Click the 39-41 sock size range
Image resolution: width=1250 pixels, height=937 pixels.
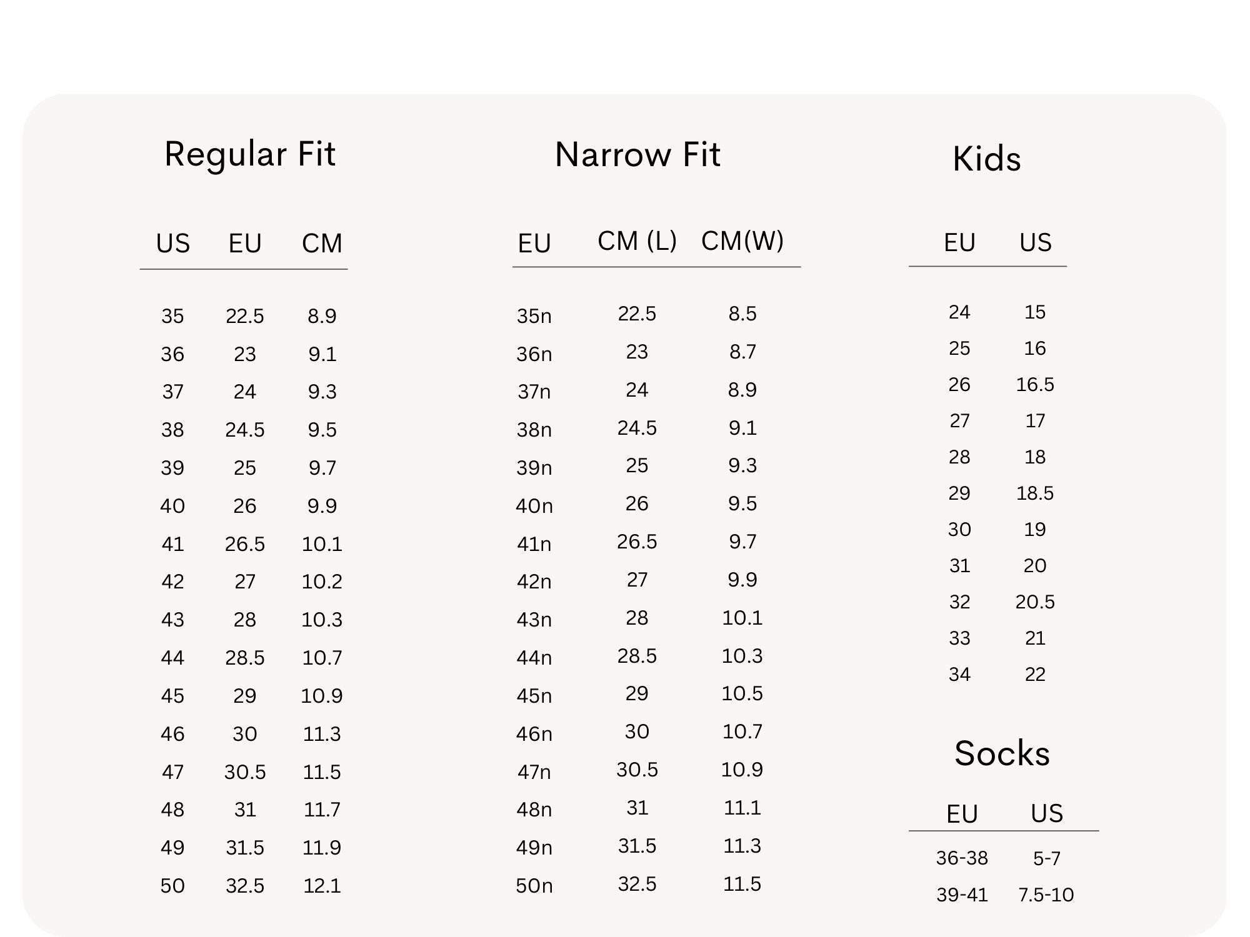(x=962, y=895)
